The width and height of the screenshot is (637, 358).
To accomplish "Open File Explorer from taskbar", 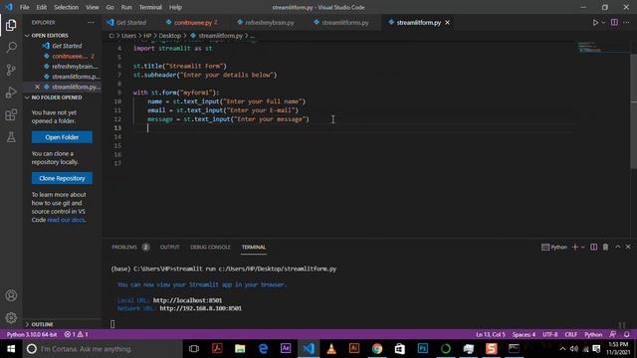I will click(x=240, y=349).
